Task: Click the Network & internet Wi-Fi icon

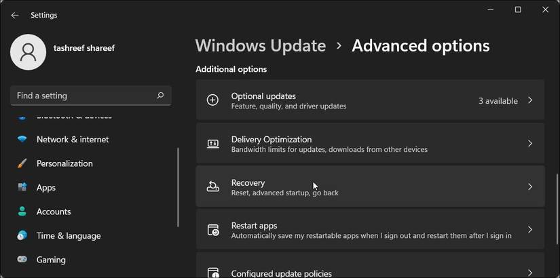Action: tap(22, 140)
